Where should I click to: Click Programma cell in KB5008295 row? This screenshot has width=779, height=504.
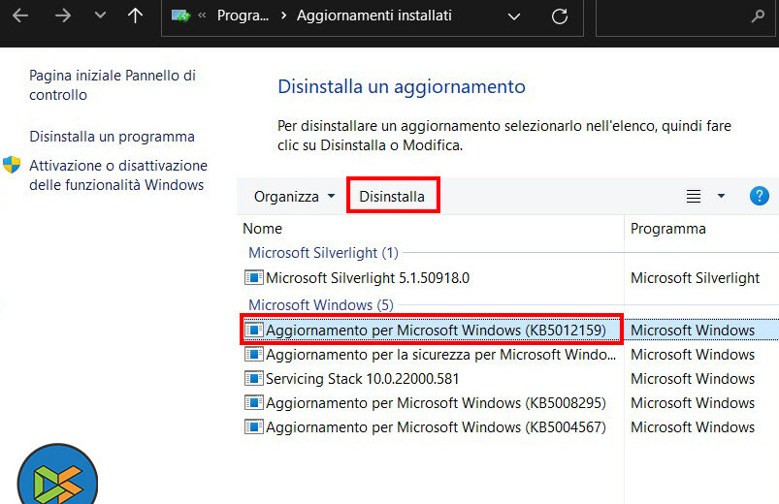point(693,403)
